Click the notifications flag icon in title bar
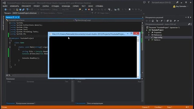Viewport: 194px width, 109px height. (149, 2)
